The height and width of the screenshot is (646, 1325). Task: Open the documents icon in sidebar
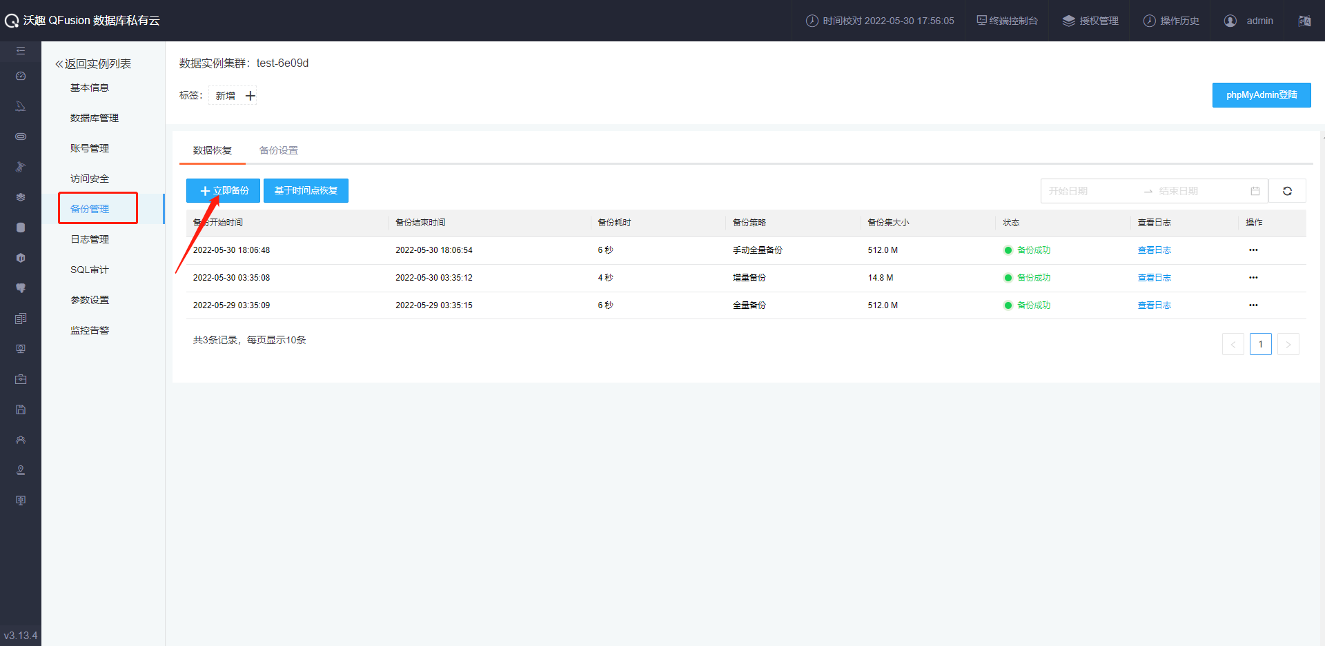tap(21, 319)
